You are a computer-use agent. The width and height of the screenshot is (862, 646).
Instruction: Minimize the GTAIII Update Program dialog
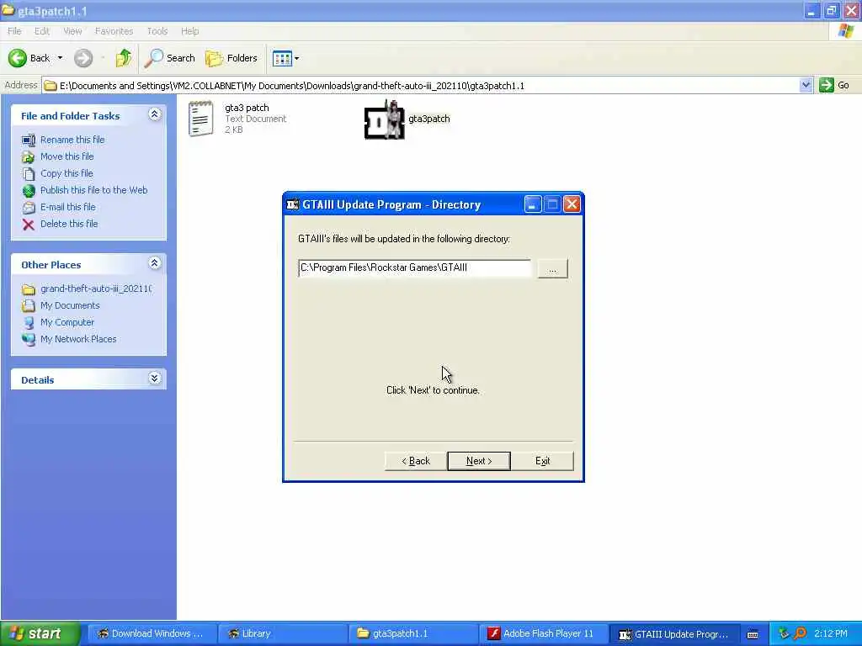[x=533, y=204]
